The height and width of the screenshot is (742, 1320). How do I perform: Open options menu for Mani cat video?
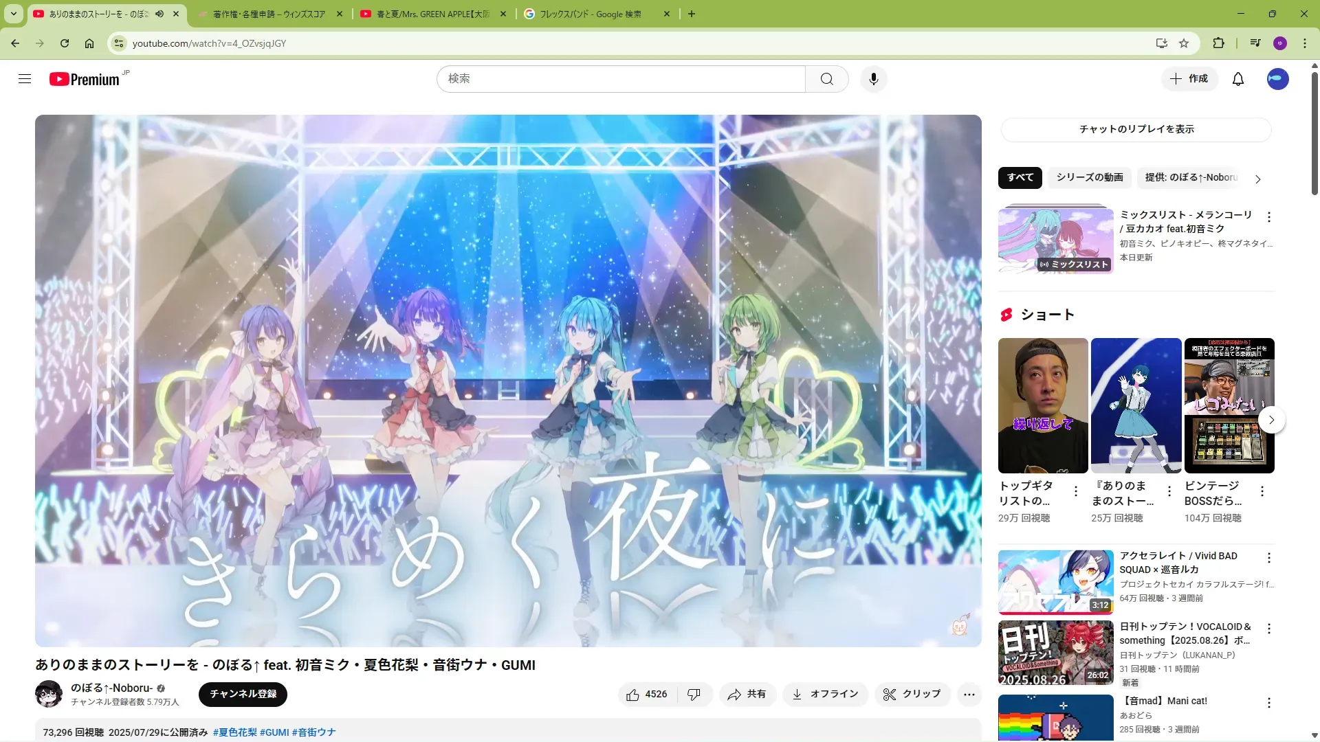(x=1269, y=703)
